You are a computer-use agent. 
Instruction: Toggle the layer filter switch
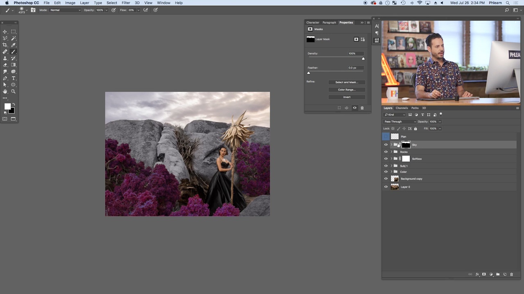441,114
